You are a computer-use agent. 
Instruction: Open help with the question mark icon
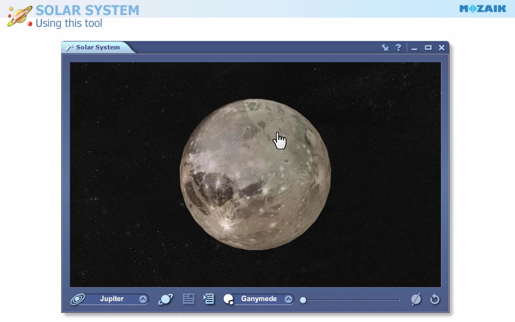(399, 48)
